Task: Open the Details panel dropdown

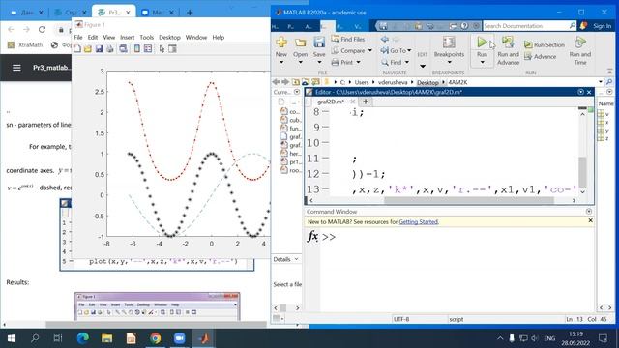Action: 296,259
